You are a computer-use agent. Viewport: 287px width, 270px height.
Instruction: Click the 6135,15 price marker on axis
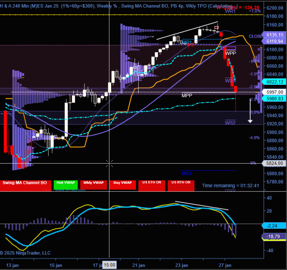coord(274,35)
